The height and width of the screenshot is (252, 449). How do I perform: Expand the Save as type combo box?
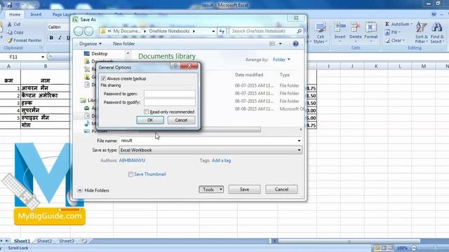210,150
